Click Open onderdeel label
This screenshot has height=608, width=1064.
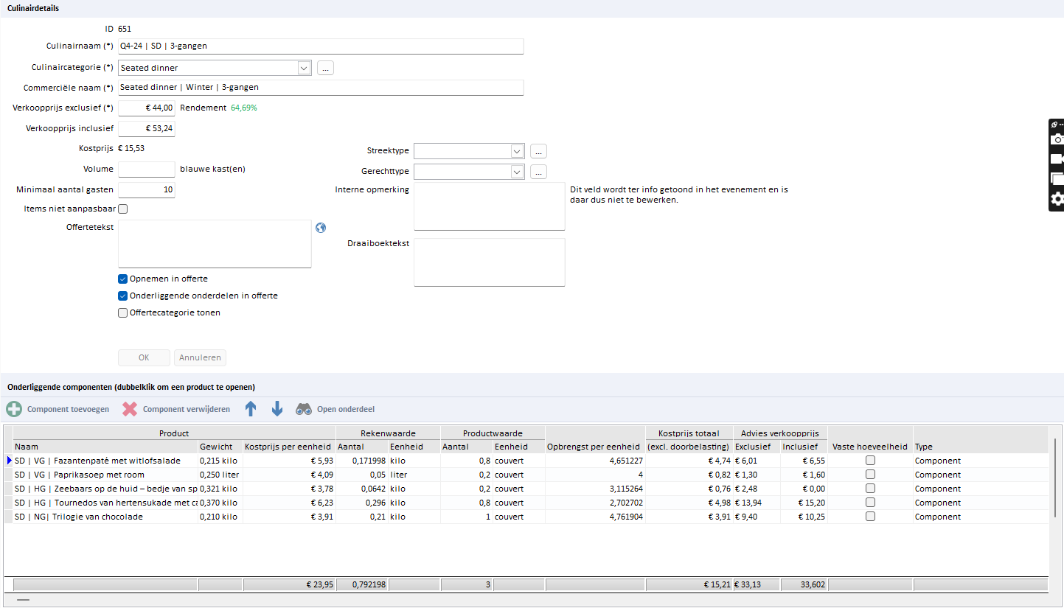coord(346,409)
